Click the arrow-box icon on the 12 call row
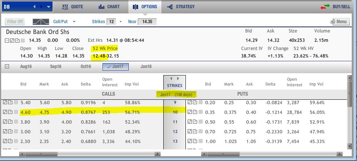 click(5, 131)
